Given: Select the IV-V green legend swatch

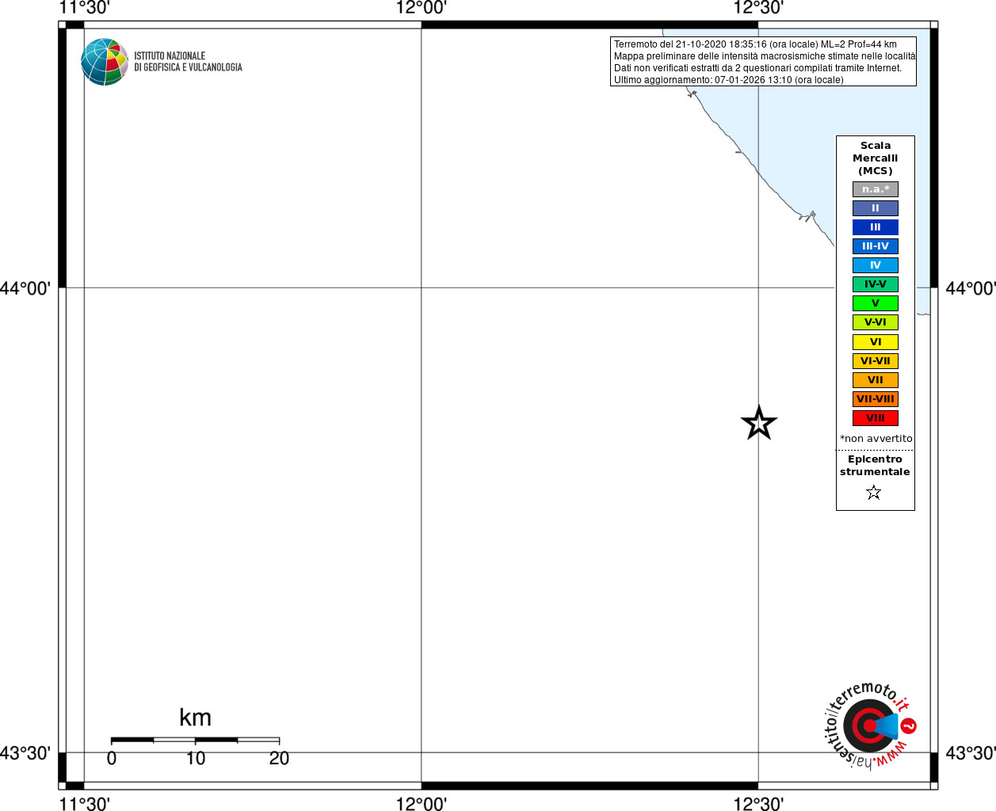Looking at the screenshot, I should (x=876, y=284).
